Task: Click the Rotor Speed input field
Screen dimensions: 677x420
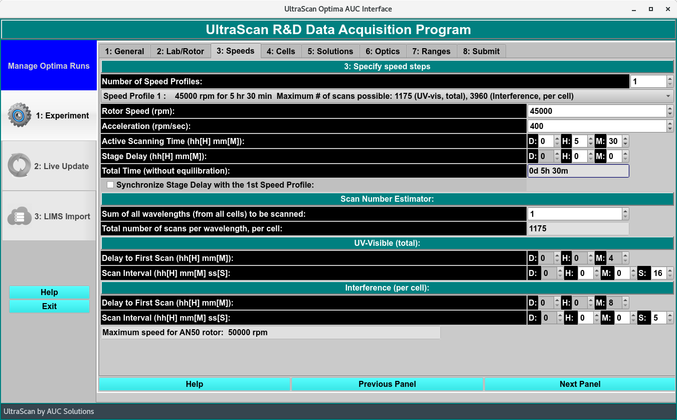Action: pos(597,111)
